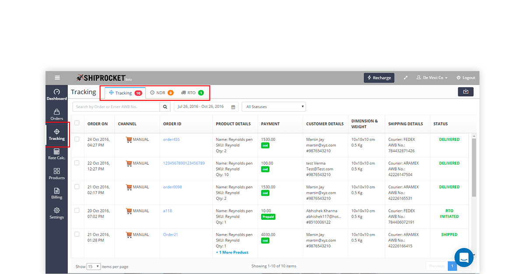Open the items per page dropdown
Image resolution: width=525 pixels, height=274 pixels.
coord(94,266)
